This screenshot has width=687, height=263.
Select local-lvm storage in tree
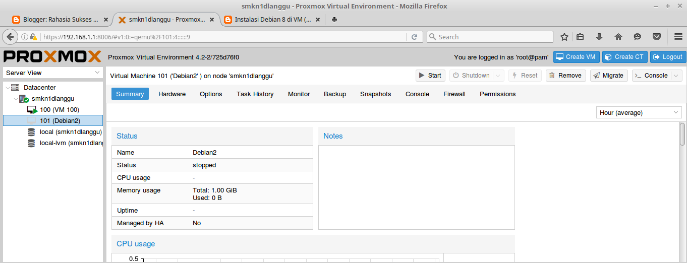pyautogui.click(x=71, y=143)
